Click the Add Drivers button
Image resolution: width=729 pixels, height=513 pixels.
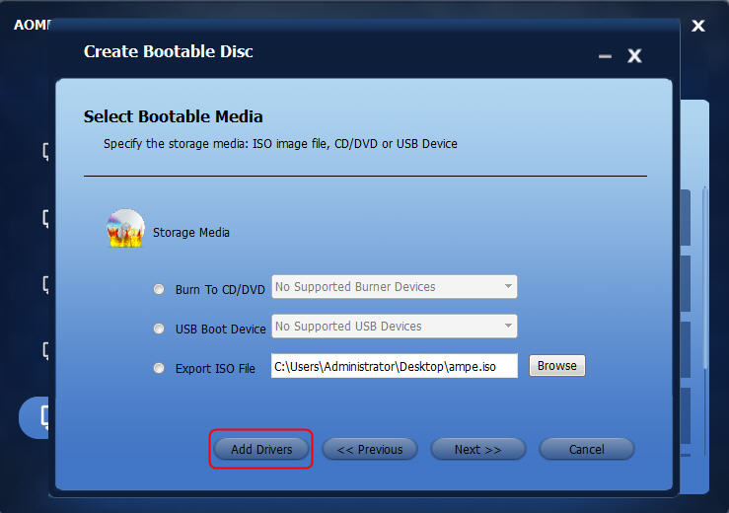point(261,449)
